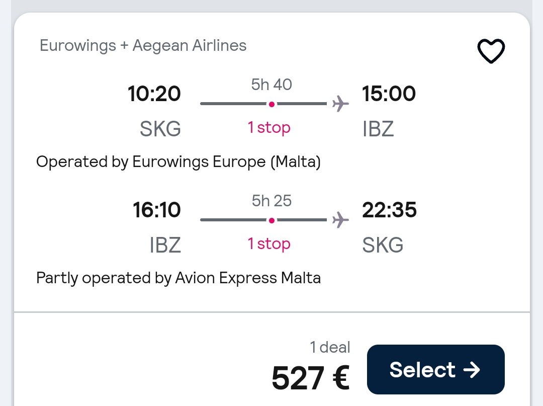543x406 pixels.
Task: Click "Operated by Eurowings Europe (Malta)" note
Action: (178, 162)
